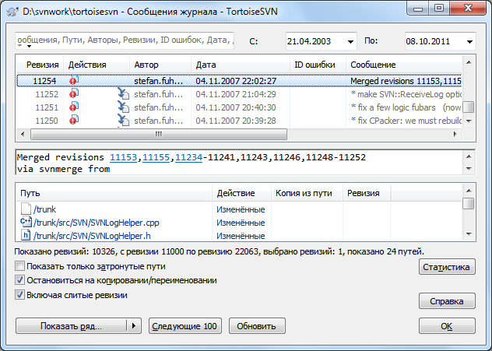Click the log list scroll right arrow
Screen dimensions: 492x351
point(455,135)
